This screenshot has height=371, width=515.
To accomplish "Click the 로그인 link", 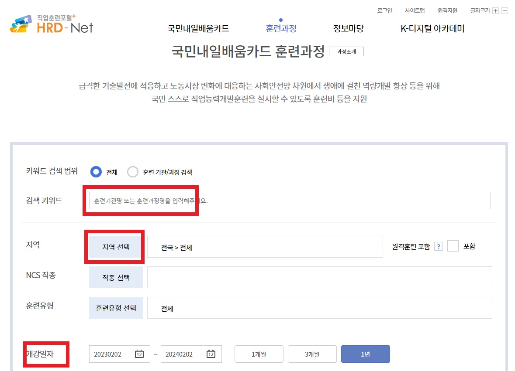I will [x=384, y=10].
